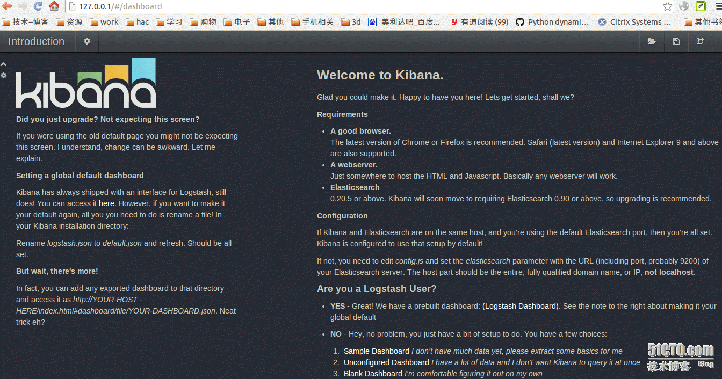The image size is (722, 379).
Task: Open dashboard settings gear in Kibana navbar
Action: click(87, 41)
